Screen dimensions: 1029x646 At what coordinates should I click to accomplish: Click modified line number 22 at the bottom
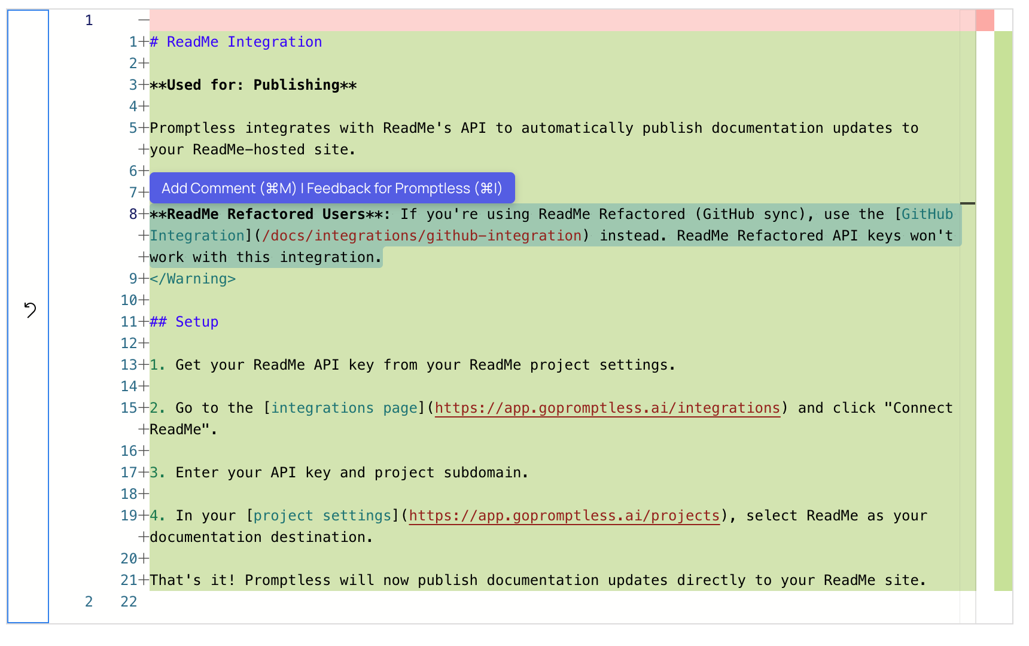pyautogui.click(x=129, y=602)
